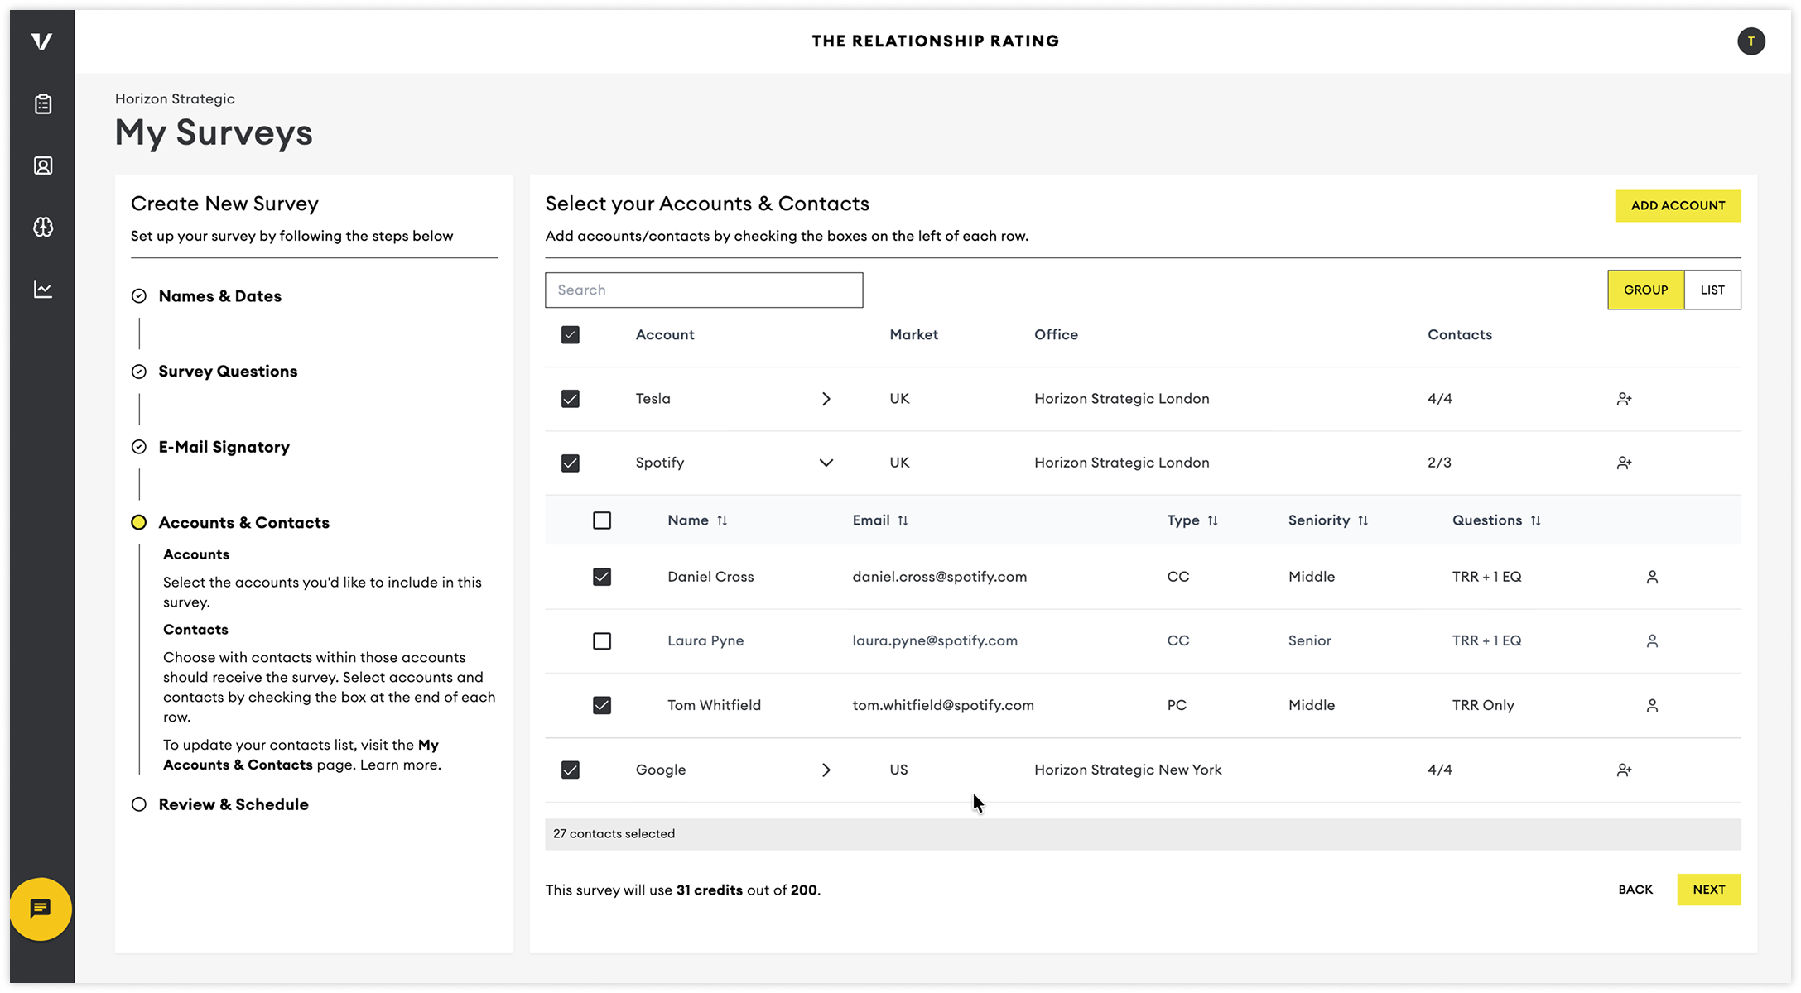Viewport: 1801px width, 993px height.
Task: Click the BACK button
Action: (x=1635, y=890)
